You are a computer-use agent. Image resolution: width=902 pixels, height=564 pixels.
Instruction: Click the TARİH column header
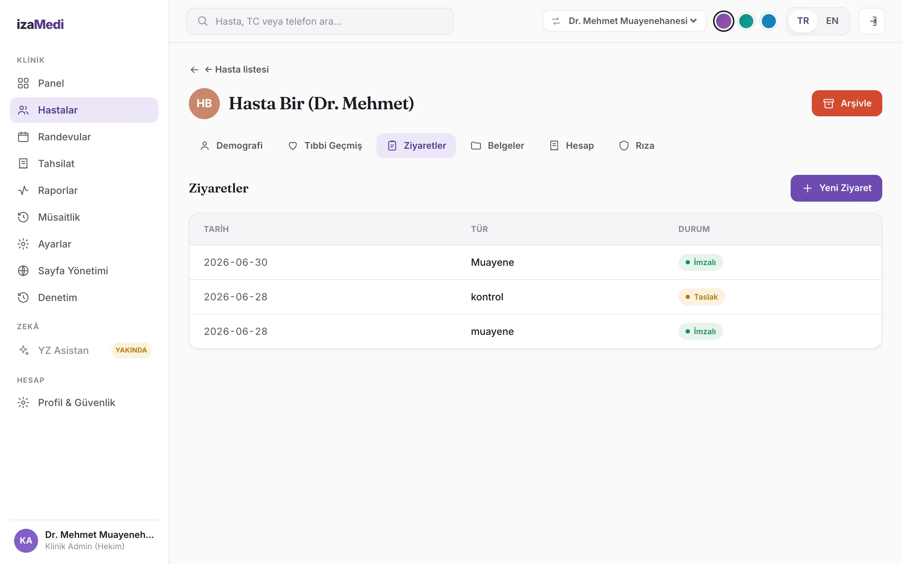tap(216, 229)
